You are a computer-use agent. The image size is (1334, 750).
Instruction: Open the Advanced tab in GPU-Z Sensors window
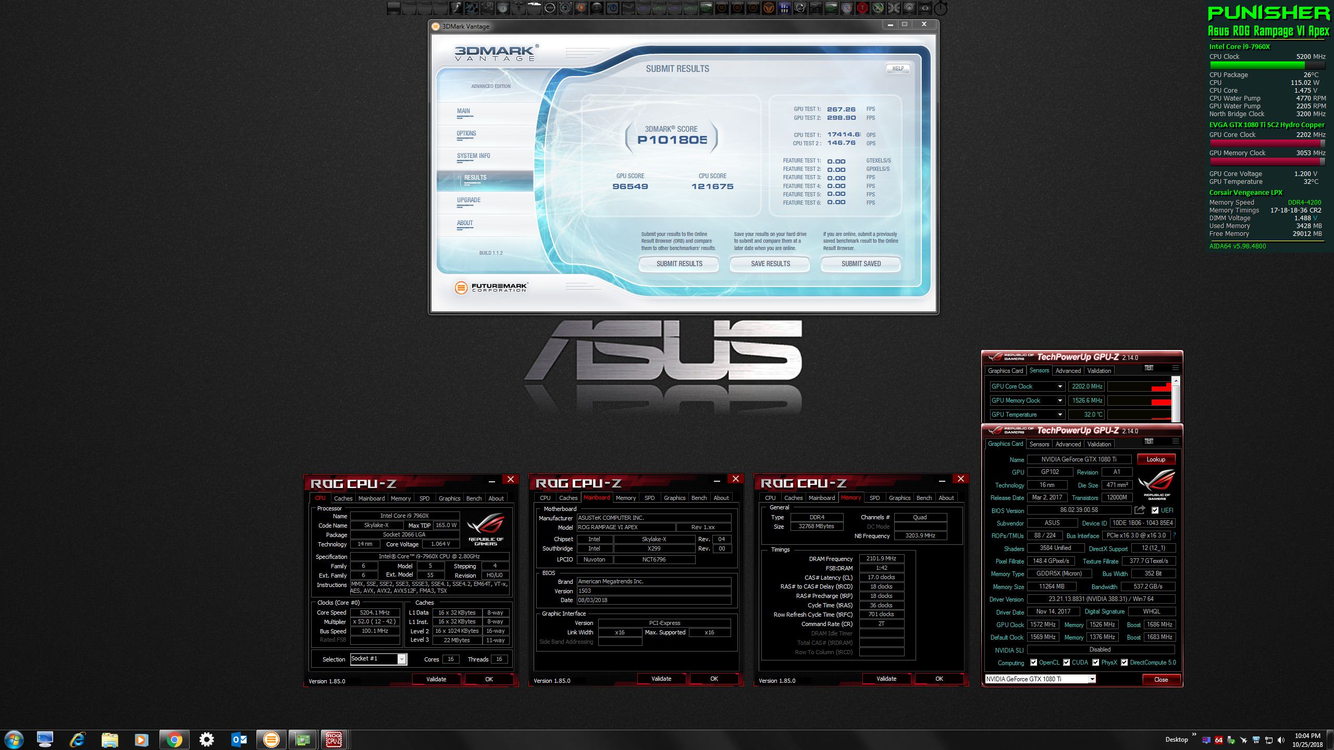1068,371
